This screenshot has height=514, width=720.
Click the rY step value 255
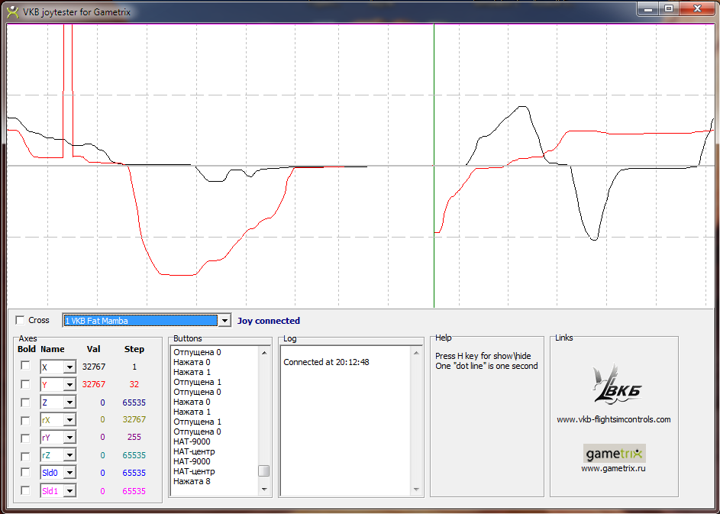[134, 437]
